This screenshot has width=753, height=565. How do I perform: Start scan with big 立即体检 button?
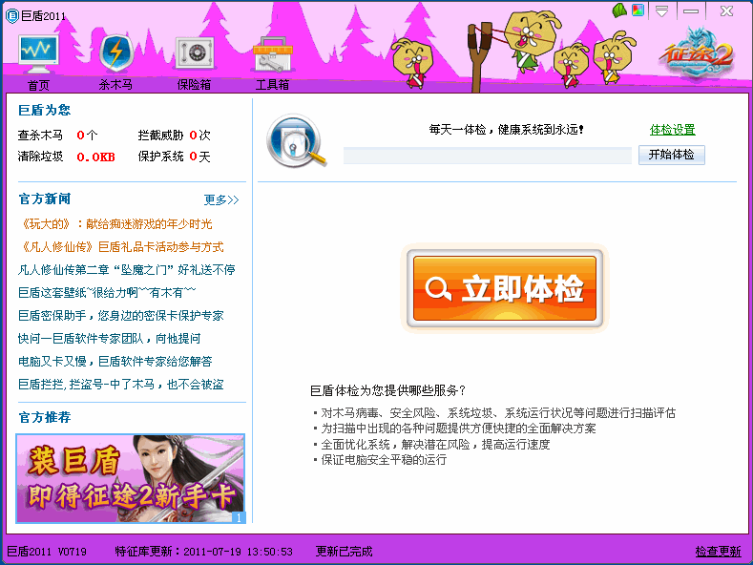point(505,288)
